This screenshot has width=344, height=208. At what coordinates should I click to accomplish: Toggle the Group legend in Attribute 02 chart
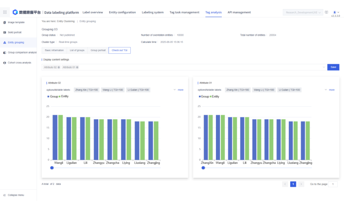click(53, 96)
